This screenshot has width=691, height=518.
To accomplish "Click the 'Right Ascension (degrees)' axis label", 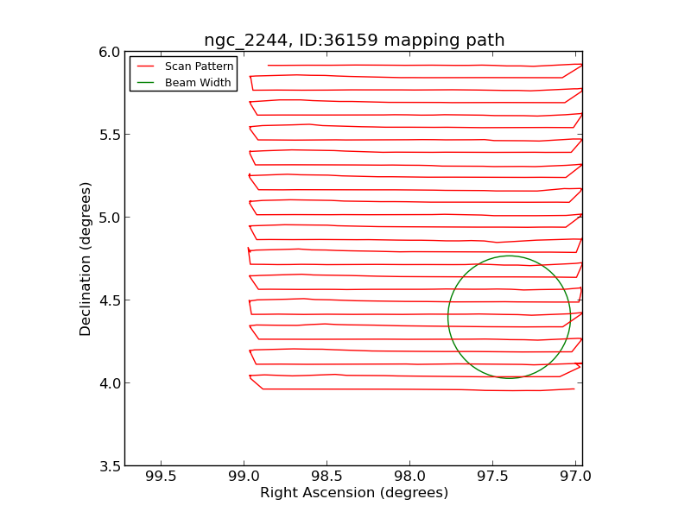I will coord(354,493).
